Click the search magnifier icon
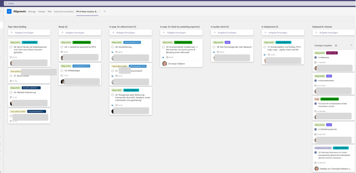356x173 pixels. click(x=6, y=3)
